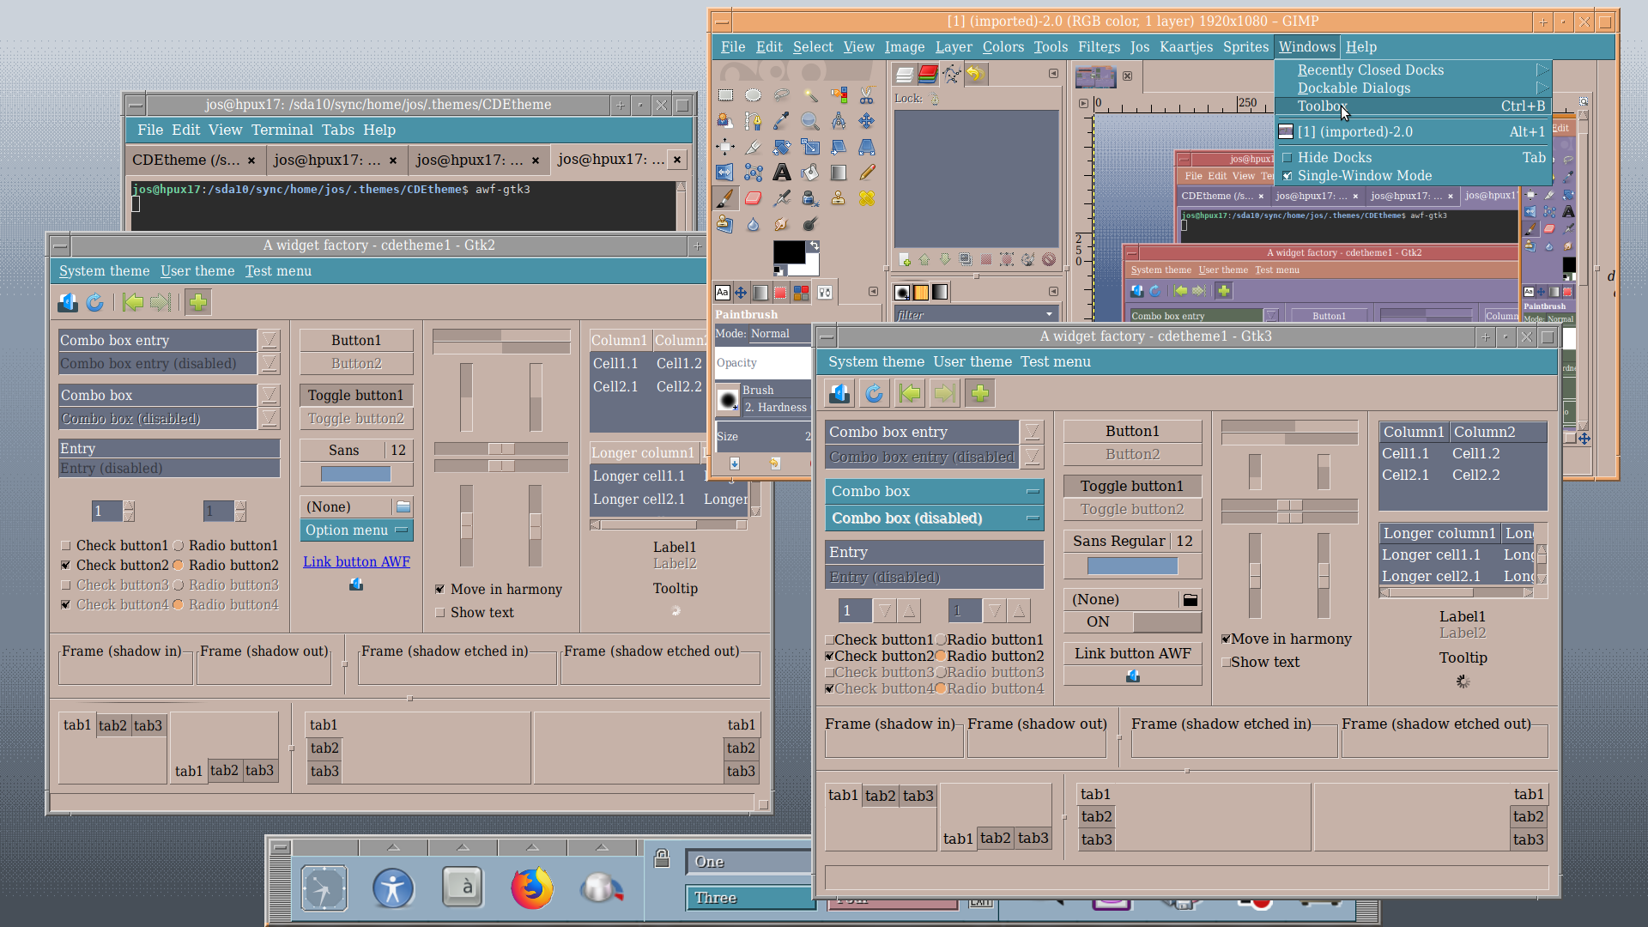Select 'Radio button1' in Gtk2 window

point(226,546)
